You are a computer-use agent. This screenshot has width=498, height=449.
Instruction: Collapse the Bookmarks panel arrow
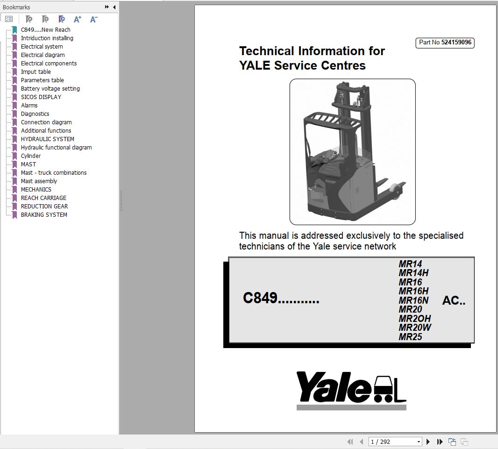pyautogui.click(x=114, y=7)
